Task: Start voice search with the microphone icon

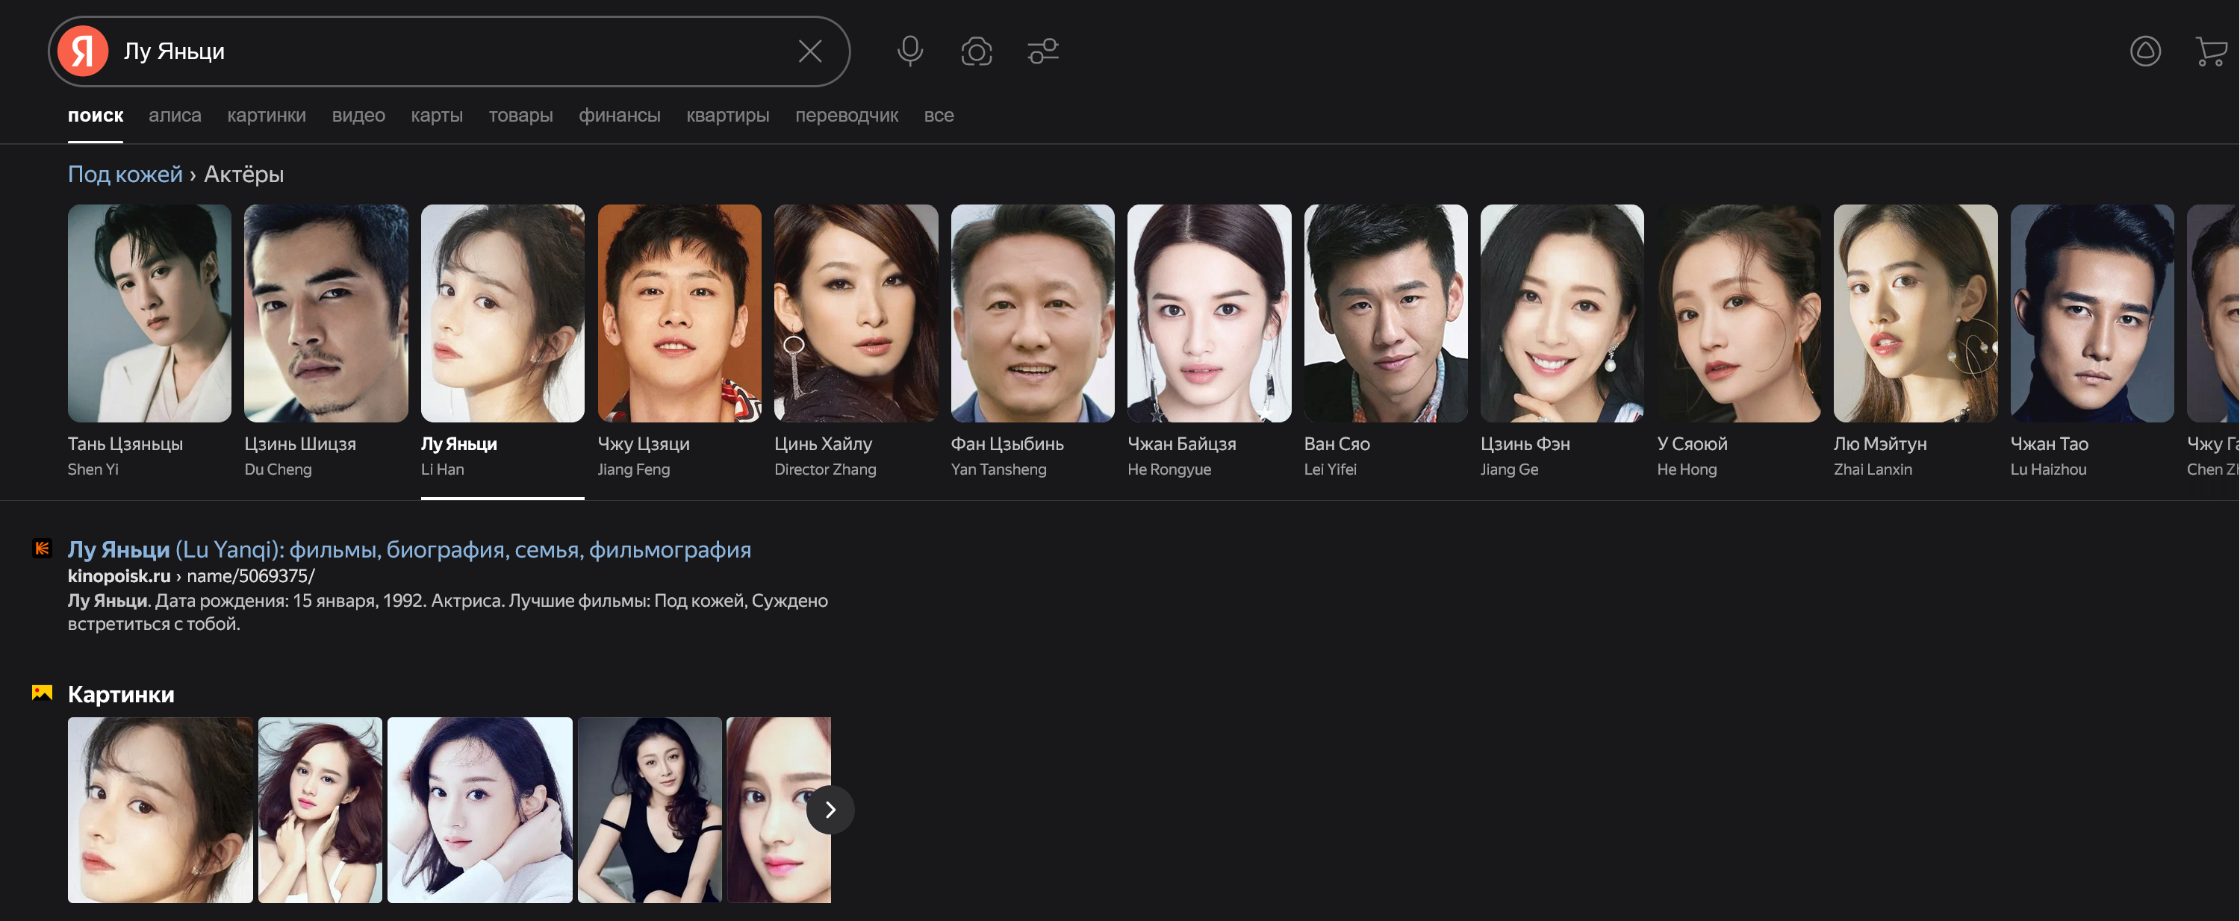Action: 909,51
